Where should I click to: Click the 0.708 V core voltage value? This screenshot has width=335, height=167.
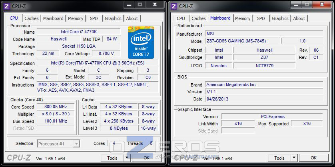(106, 53)
